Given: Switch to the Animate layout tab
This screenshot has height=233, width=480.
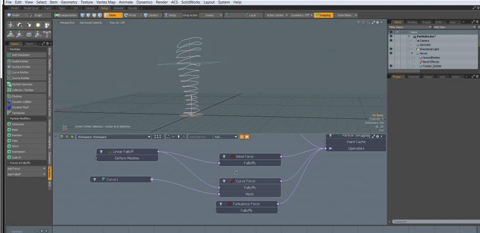Looking at the screenshot, I should coord(119,8).
